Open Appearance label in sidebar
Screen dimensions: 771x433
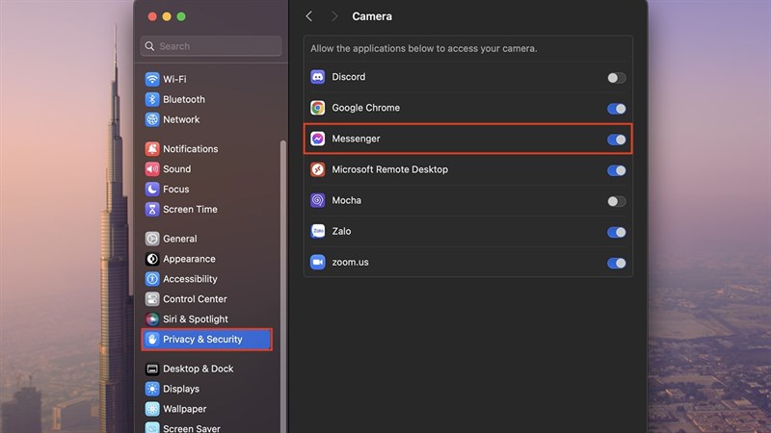click(189, 259)
